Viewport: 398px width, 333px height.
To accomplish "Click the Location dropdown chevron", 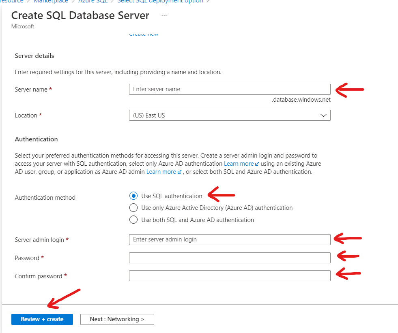I will [323, 115].
